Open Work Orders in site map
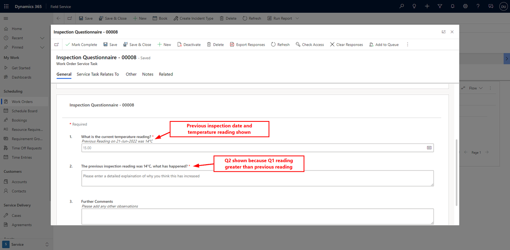Image resolution: width=510 pixels, height=250 pixels. click(22, 101)
